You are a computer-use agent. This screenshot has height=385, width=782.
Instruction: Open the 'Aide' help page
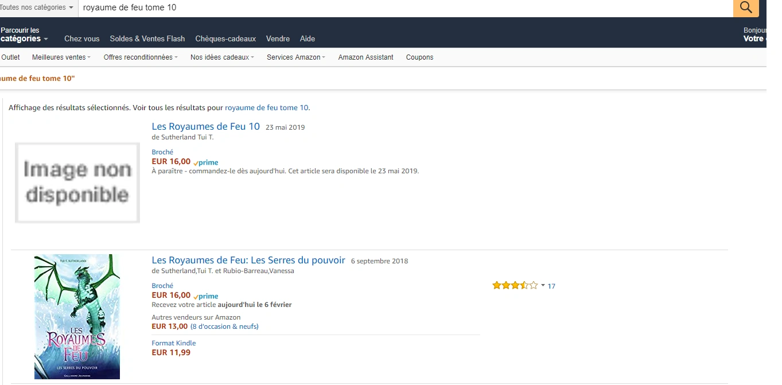[308, 39]
